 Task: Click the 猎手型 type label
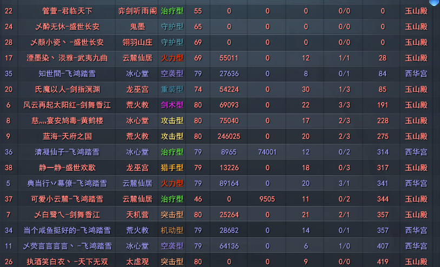pyautogui.click(x=172, y=168)
